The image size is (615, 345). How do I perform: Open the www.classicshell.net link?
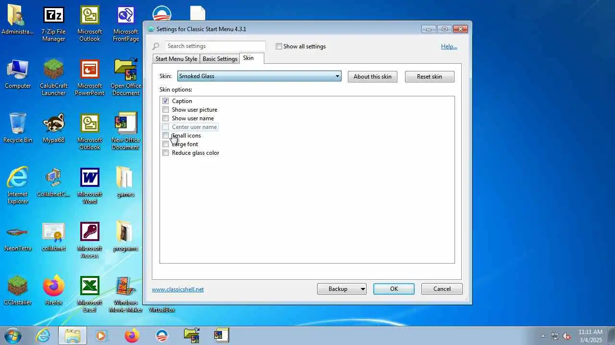click(x=178, y=289)
